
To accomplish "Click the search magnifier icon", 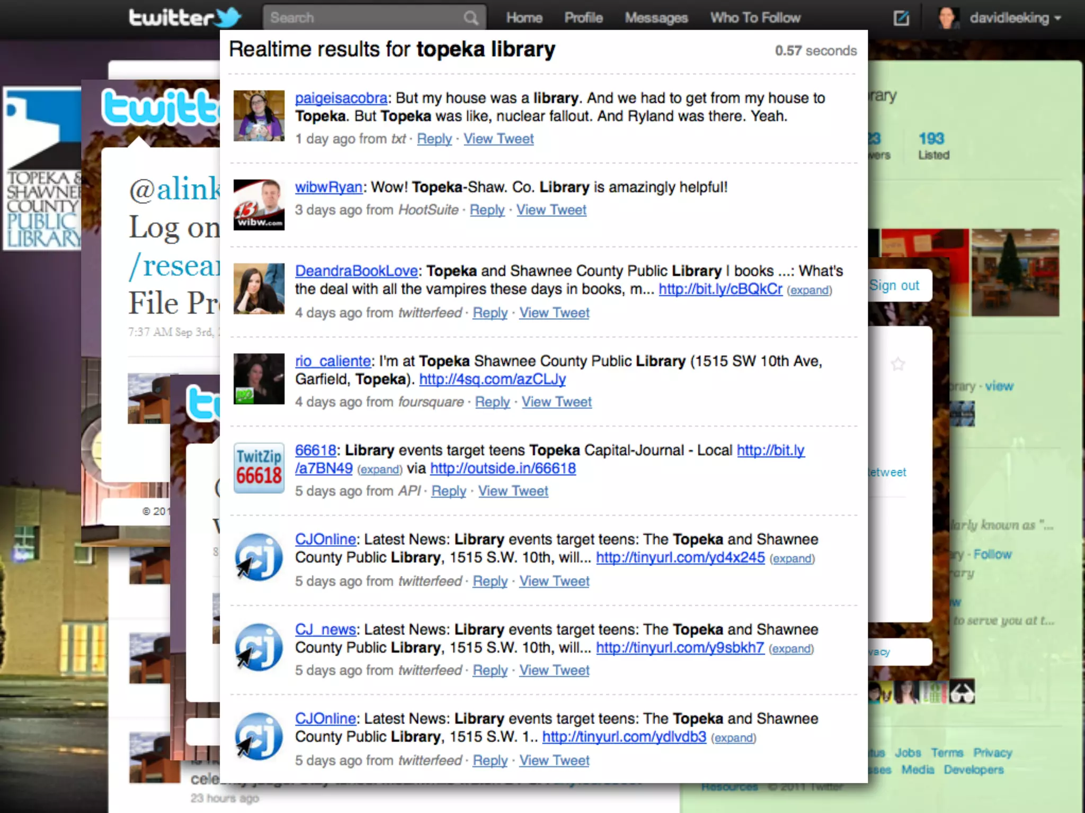I will pos(470,18).
